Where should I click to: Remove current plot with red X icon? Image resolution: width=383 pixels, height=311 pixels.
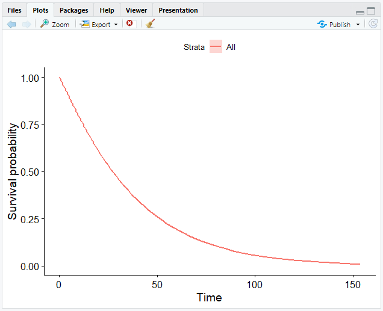(129, 23)
